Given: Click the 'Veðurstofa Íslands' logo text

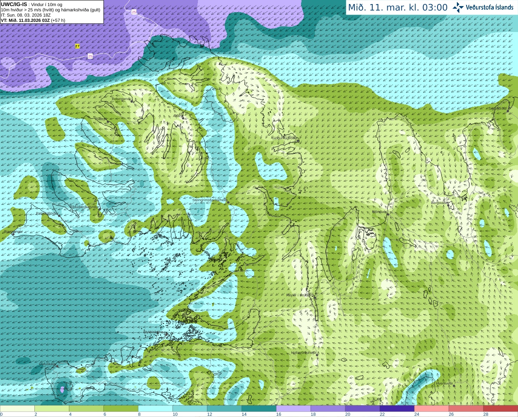Looking at the screenshot, I should [490, 7].
